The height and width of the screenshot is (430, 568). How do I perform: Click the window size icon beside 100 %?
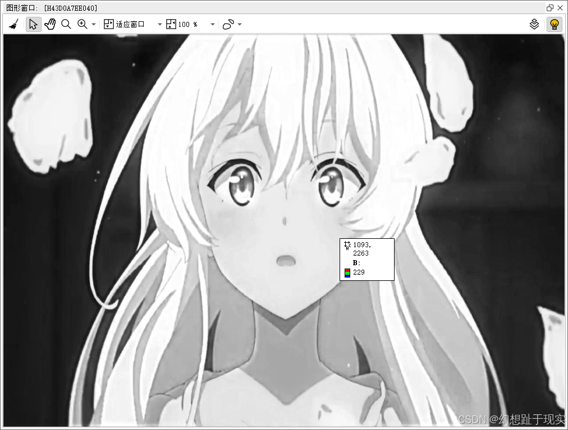[171, 24]
